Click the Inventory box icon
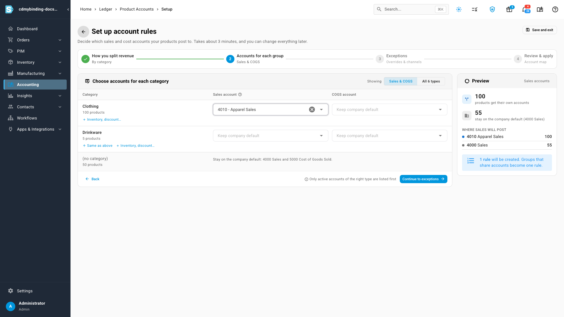The image size is (564, 317). tap(11, 62)
